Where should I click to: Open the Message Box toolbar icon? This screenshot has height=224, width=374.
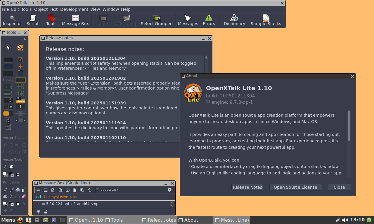[75, 21]
